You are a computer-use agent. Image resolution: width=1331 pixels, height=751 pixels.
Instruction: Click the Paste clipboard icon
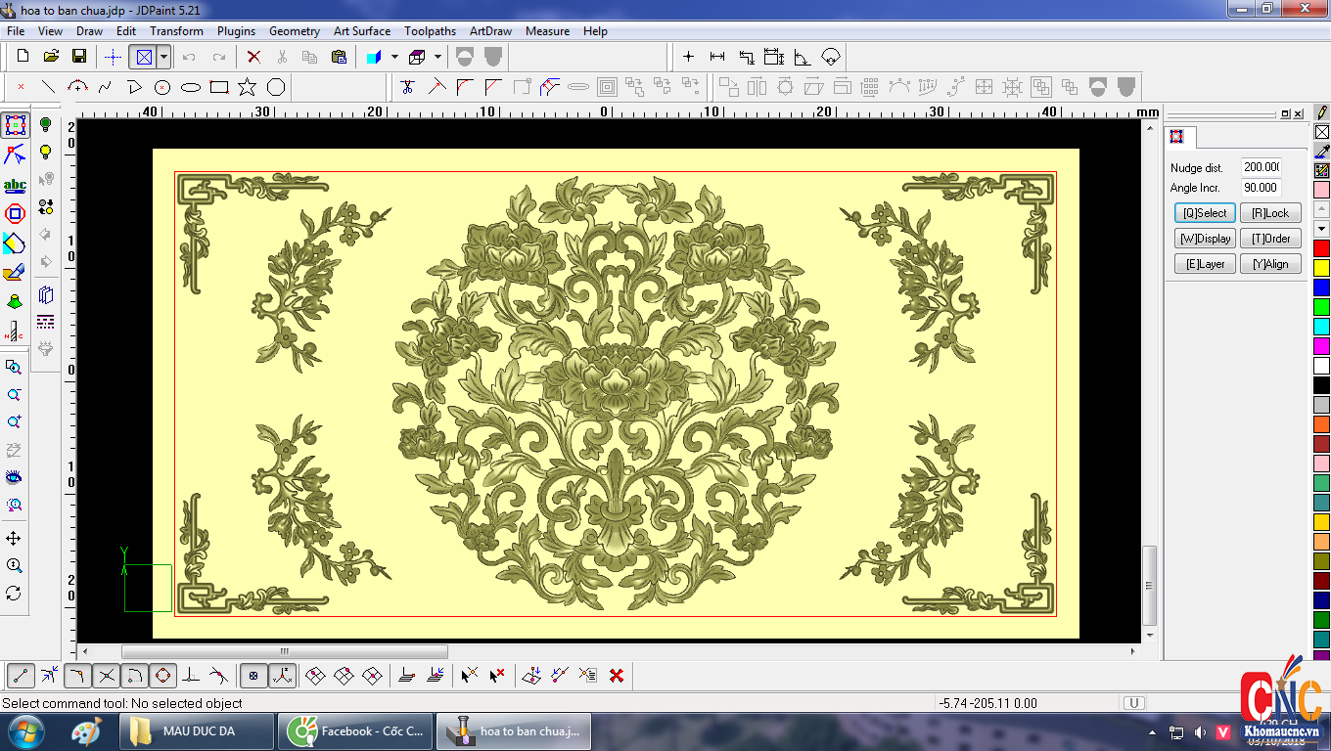point(339,57)
